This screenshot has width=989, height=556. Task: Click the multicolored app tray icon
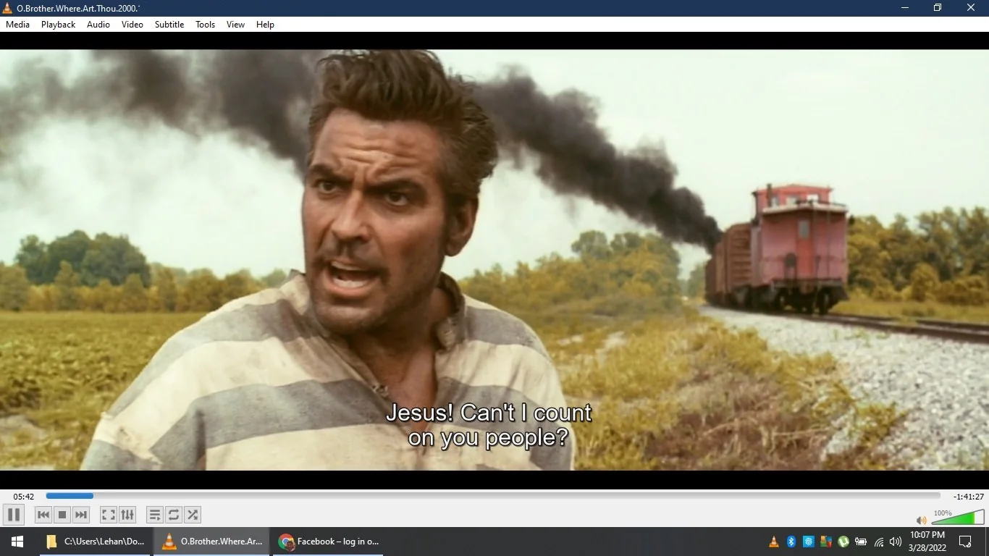point(826,542)
